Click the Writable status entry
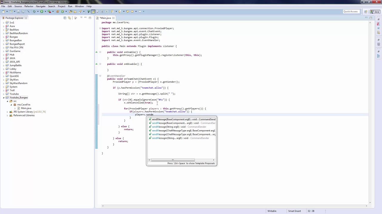This screenshot has width=382, height=214. click(272, 211)
